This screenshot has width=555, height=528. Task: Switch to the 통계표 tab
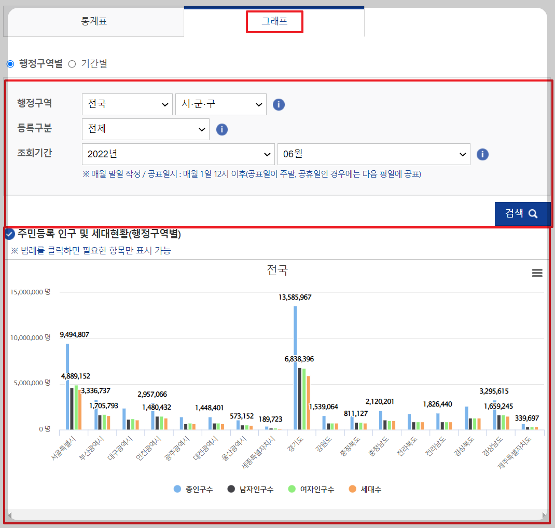coord(94,22)
